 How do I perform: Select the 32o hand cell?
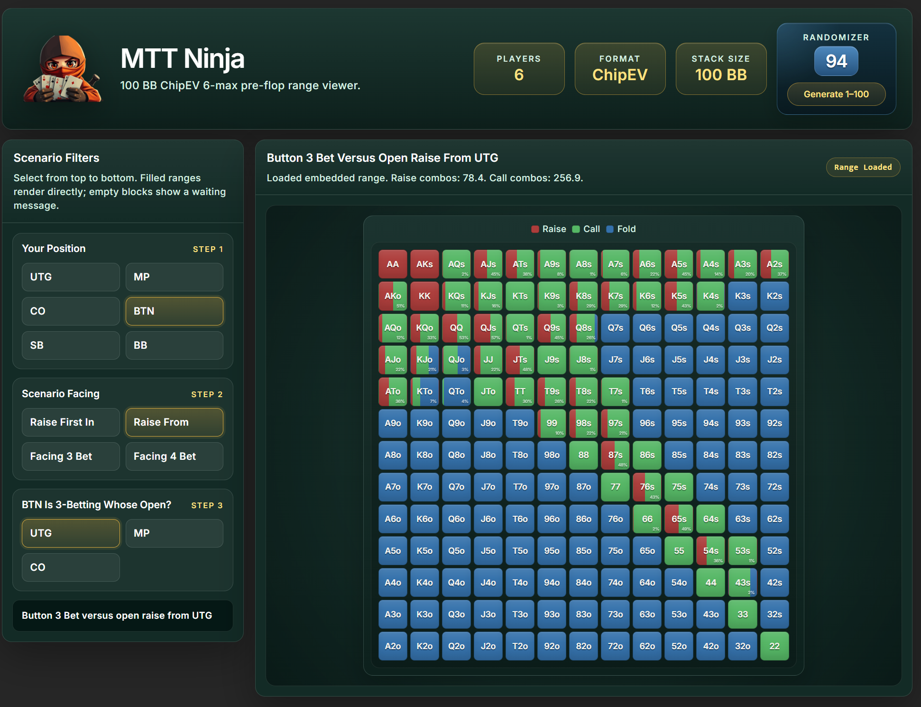point(742,646)
